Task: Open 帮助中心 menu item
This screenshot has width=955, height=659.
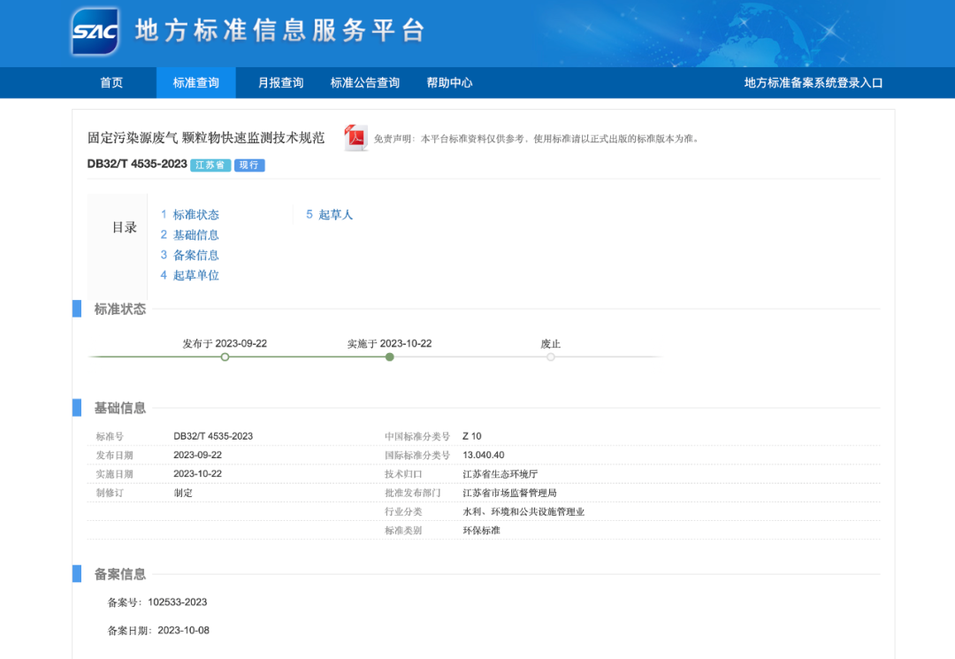Action: point(449,83)
